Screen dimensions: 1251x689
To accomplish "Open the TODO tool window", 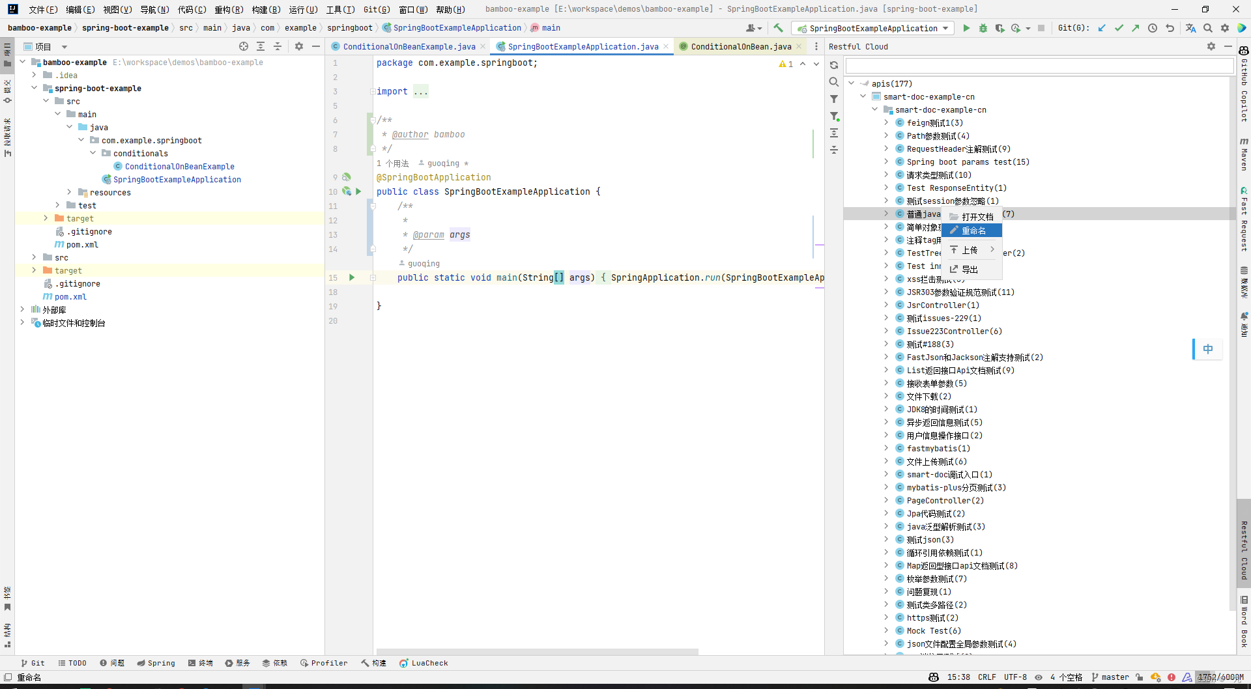I will 72,663.
